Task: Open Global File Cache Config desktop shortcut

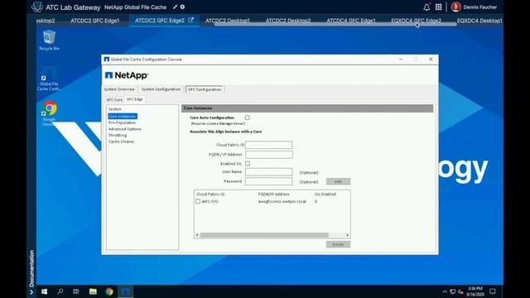Action: coord(49,79)
